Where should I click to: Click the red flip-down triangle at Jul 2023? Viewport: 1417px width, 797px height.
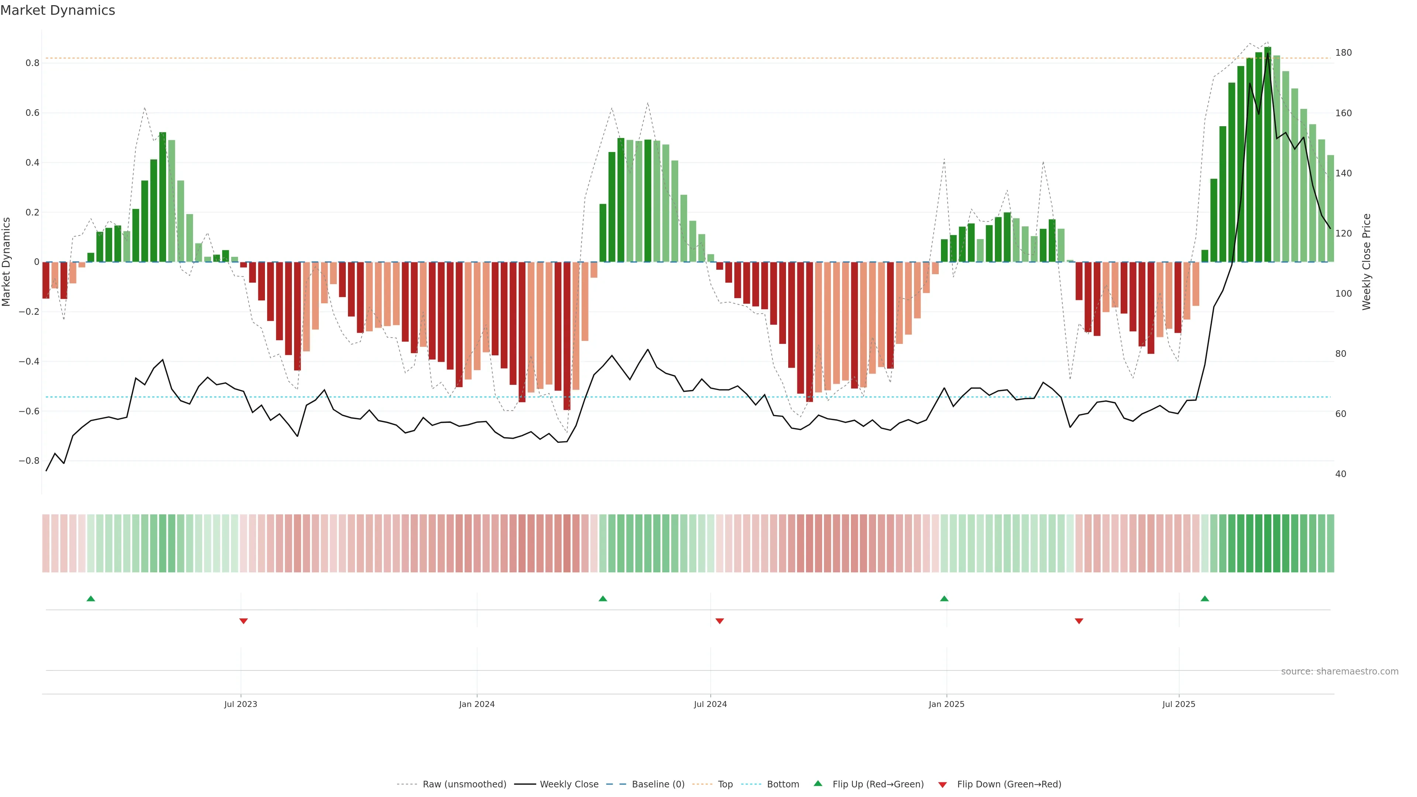tap(244, 621)
